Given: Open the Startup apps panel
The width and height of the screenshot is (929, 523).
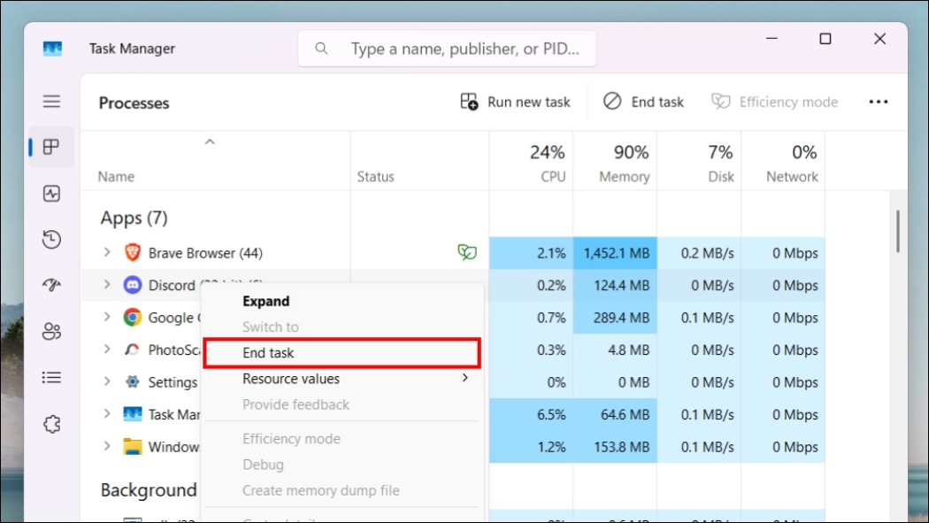Looking at the screenshot, I should tap(51, 285).
